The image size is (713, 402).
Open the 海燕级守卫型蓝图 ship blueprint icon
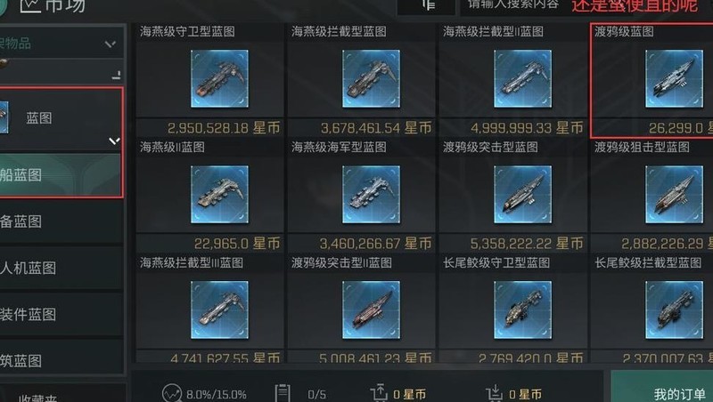219,79
